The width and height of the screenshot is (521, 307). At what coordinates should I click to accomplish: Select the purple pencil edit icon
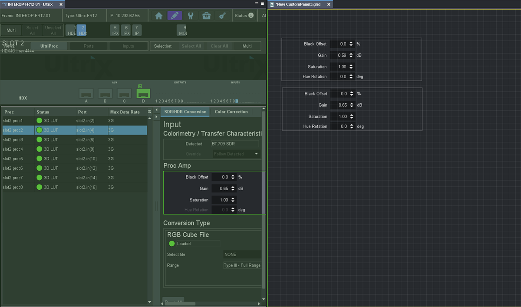pyautogui.click(x=175, y=16)
